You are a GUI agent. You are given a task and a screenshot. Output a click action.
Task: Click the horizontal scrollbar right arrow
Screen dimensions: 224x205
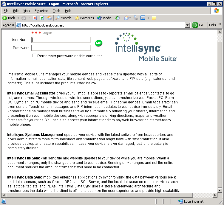[x=215, y=195]
